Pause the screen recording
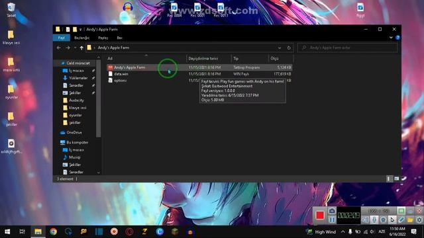The height and width of the screenshot is (238, 424). (332, 220)
